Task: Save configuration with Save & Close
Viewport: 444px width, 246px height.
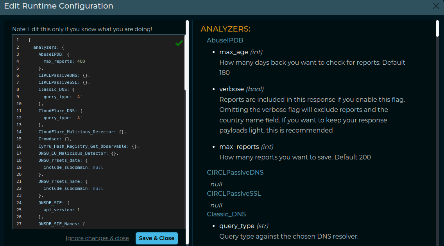Action: coord(157,238)
